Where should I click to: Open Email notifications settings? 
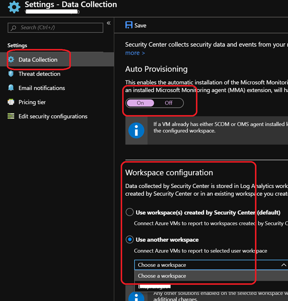pos(42,88)
